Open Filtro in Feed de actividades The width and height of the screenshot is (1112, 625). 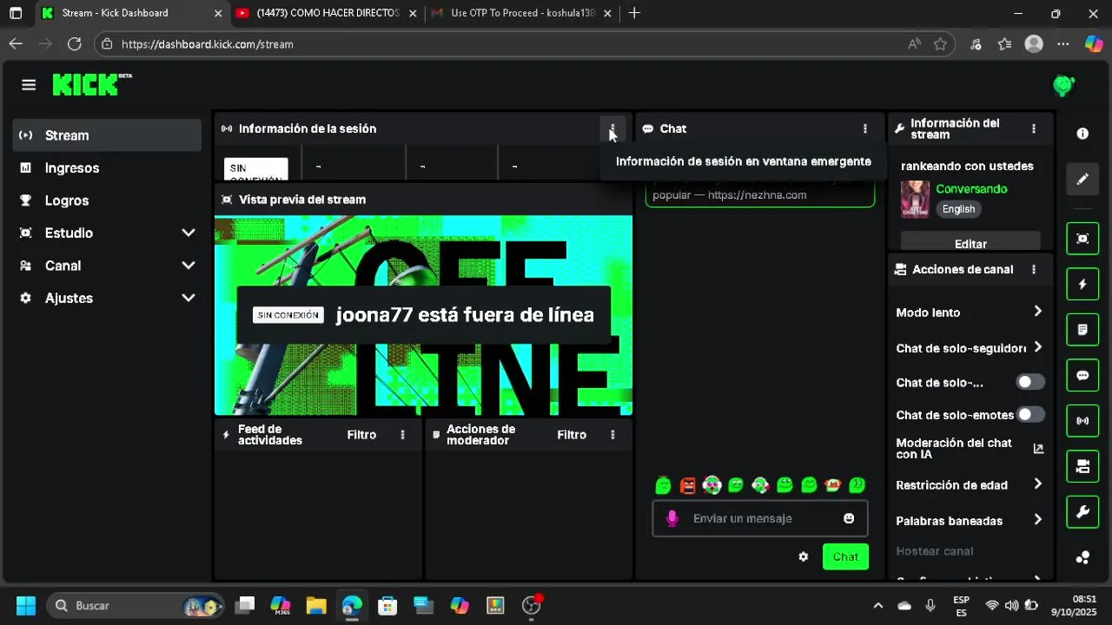tap(361, 435)
